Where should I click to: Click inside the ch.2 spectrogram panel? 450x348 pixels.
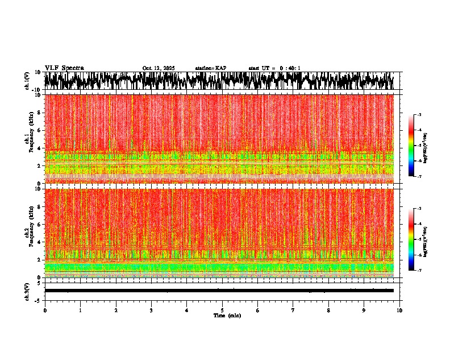(219, 233)
